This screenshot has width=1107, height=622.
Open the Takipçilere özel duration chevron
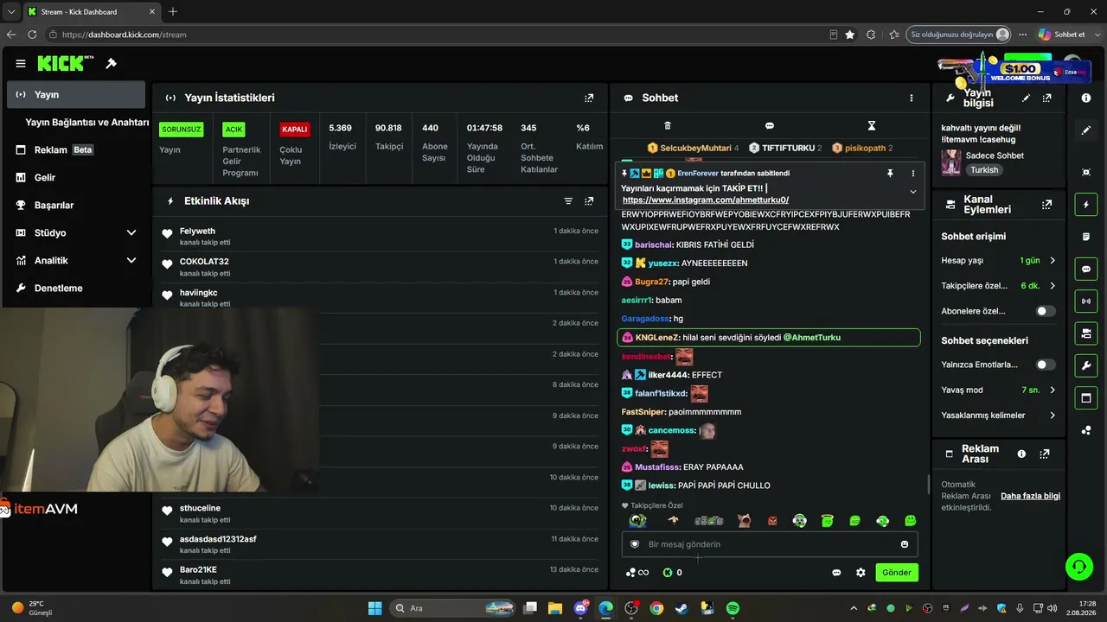[x=1053, y=286]
